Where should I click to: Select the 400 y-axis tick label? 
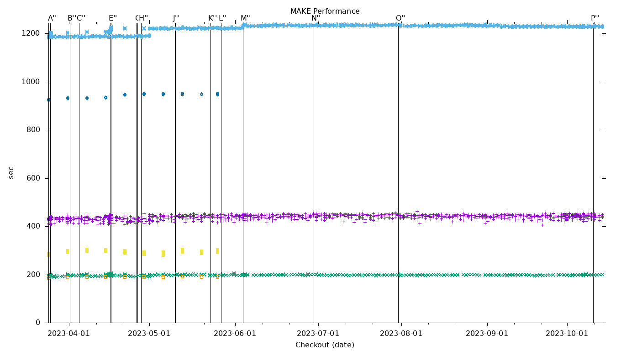[33, 226]
